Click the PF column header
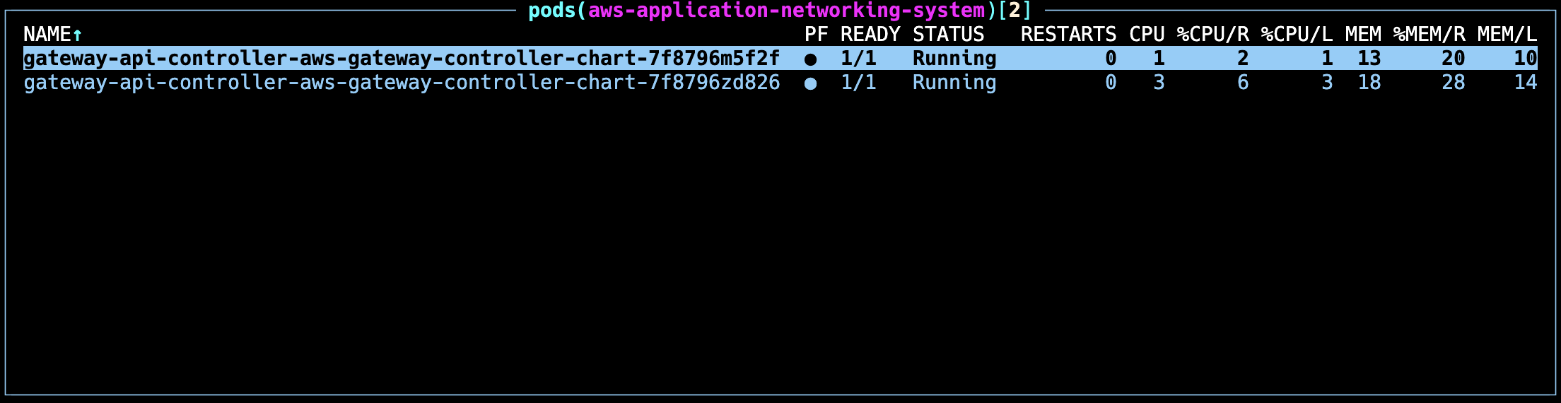The image size is (1561, 403). click(816, 34)
